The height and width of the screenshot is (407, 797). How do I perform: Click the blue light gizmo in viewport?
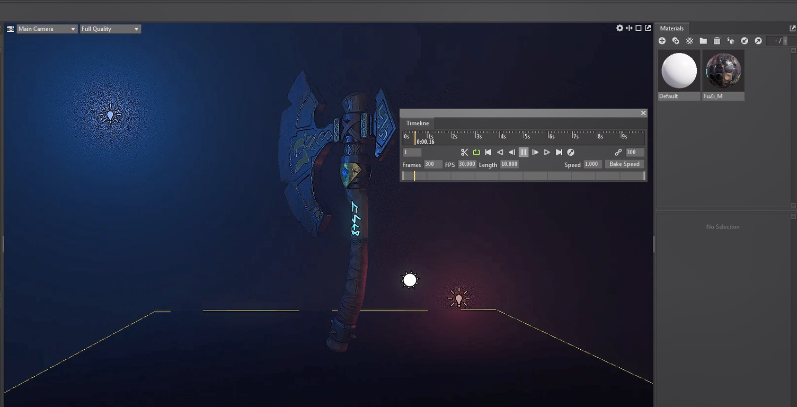click(x=110, y=114)
